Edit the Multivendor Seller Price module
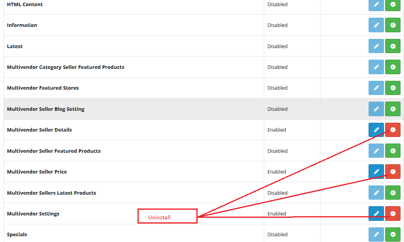404x242 pixels. click(376, 172)
